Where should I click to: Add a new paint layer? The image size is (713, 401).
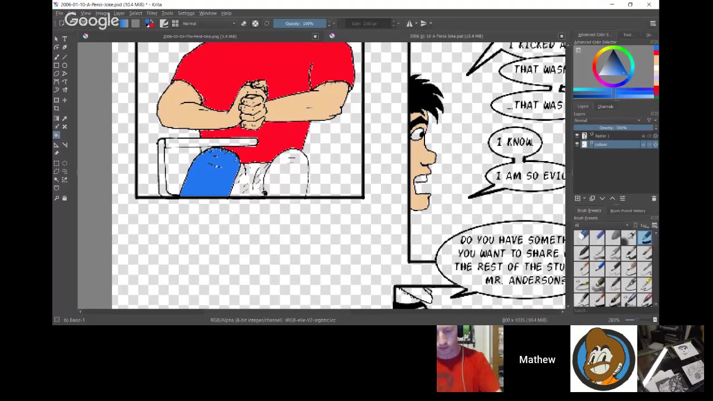pos(578,198)
